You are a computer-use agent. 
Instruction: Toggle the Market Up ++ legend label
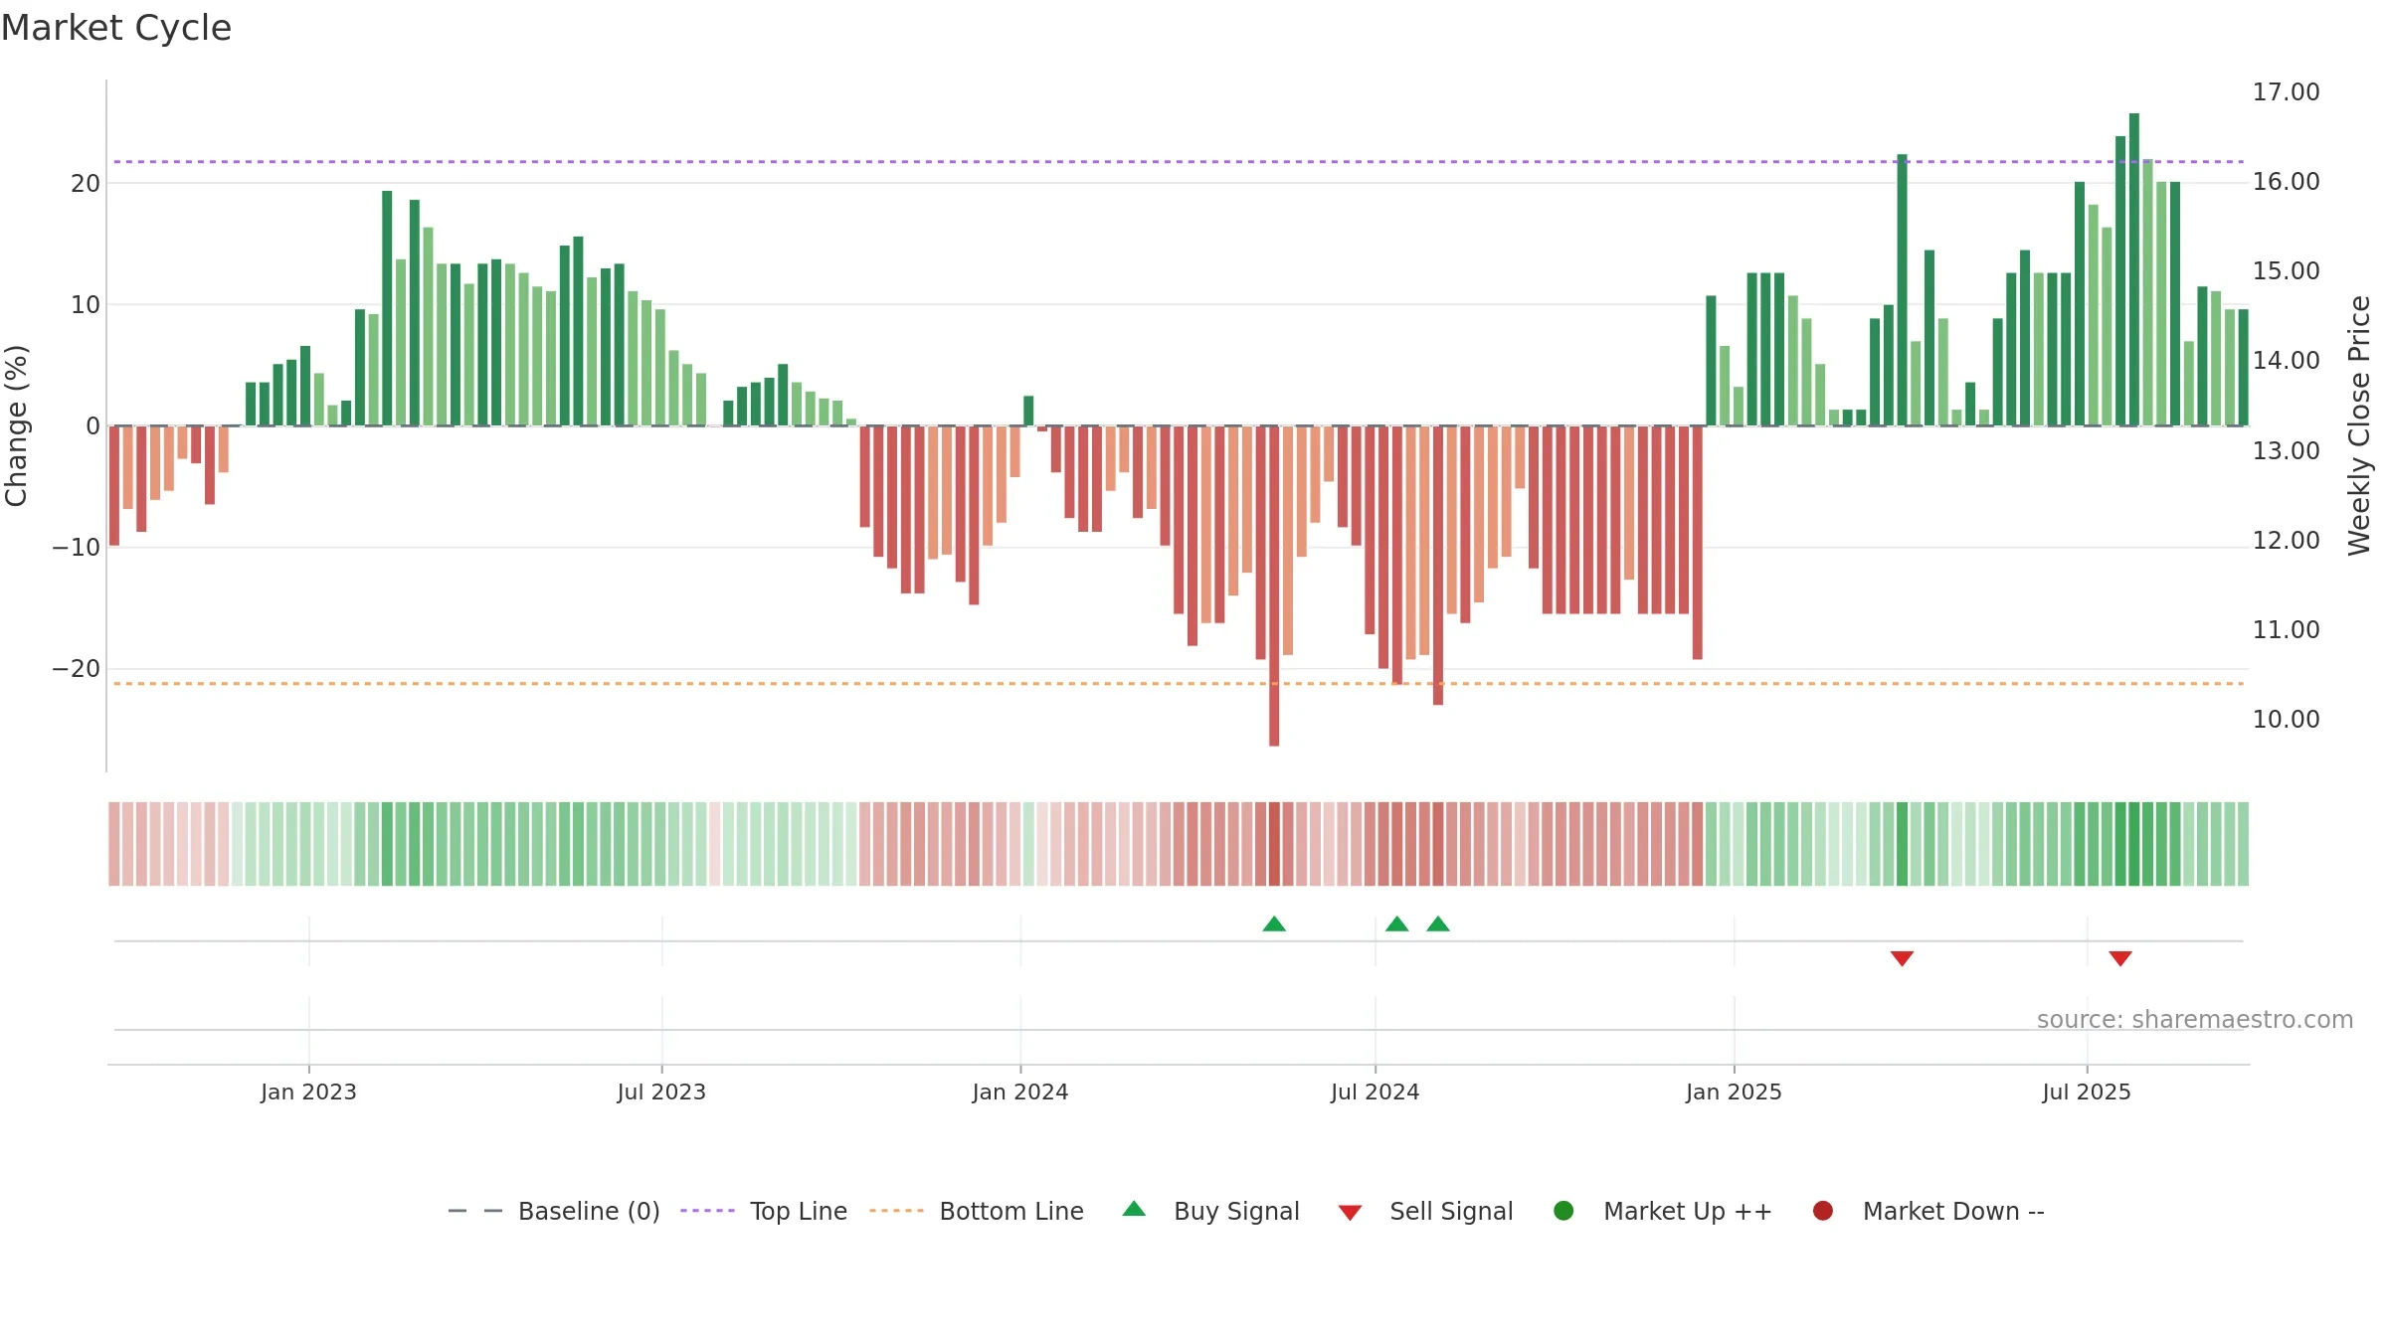1688,1211
